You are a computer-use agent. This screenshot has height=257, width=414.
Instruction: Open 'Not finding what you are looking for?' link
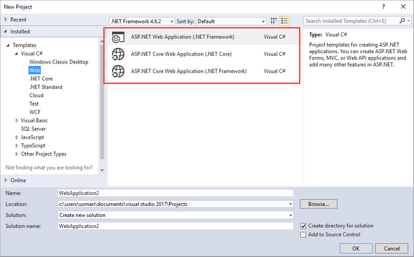[49, 168]
